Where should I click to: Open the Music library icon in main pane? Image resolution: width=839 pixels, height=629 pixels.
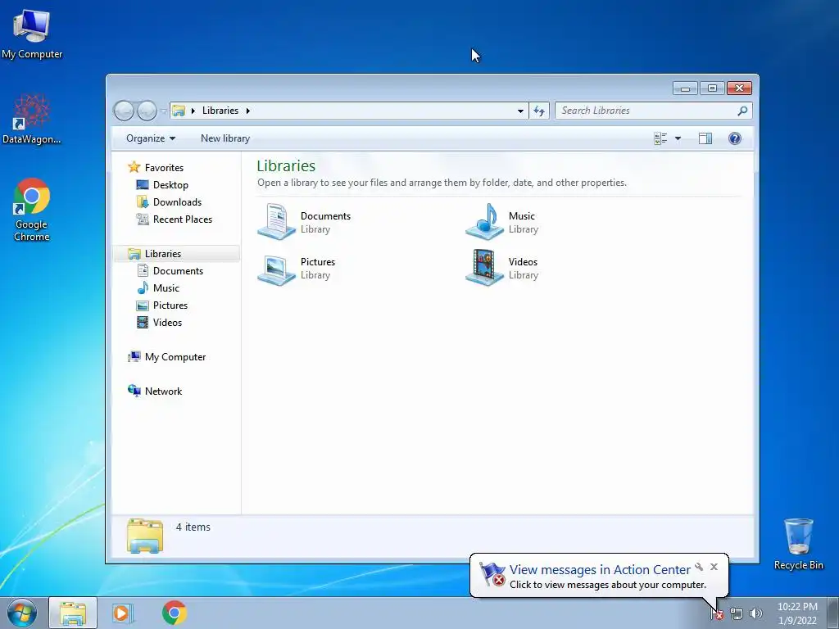[x=485, y=221]
